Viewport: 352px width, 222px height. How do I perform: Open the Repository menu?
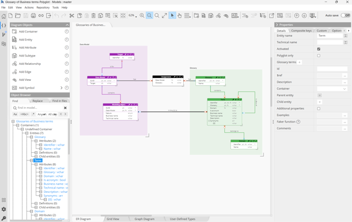pos(43,7)
